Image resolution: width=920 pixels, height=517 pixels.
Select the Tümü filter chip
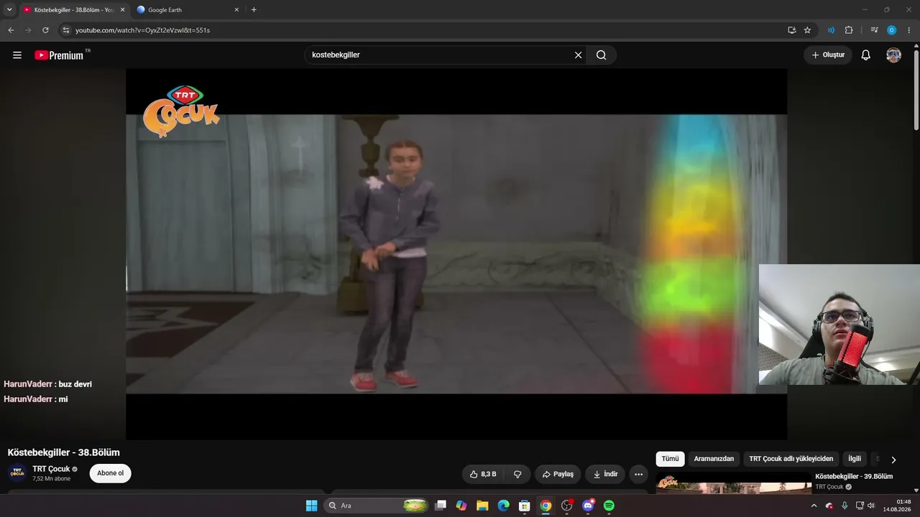click(x=670, y=459)
